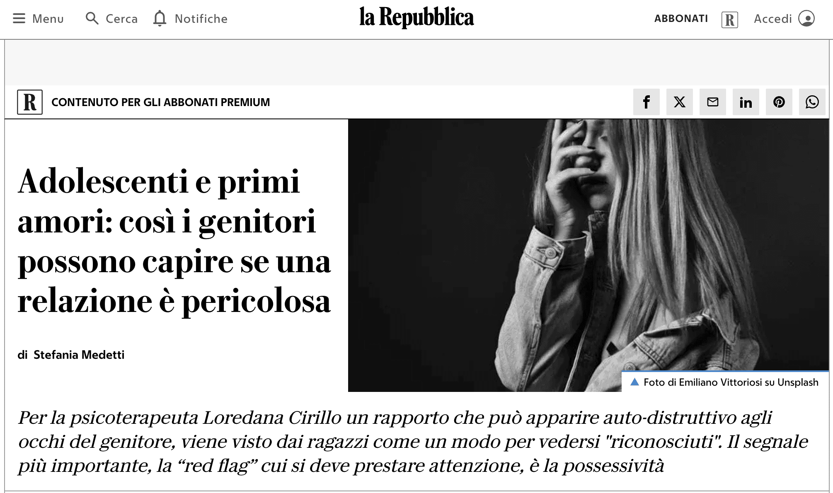Share article on LinkedIn
This screenshot has width=833, height=493.
click(746, 102)
